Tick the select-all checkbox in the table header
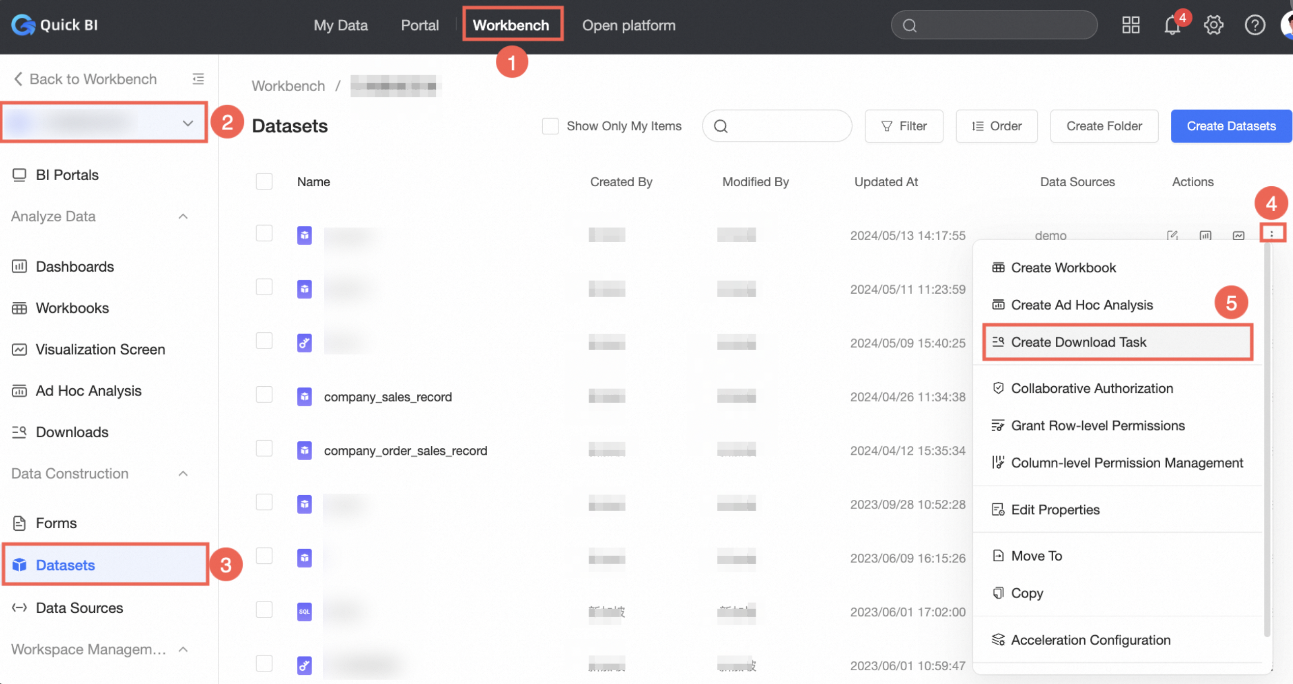1293x684 pixels. [264, 182]
